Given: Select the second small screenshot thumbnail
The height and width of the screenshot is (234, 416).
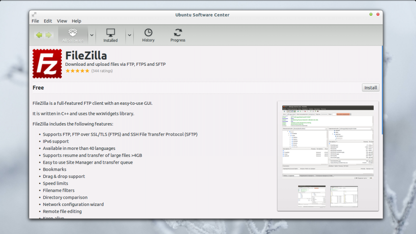Looking at the screenshot, I should pyautogui.click(x=344, y=197).
